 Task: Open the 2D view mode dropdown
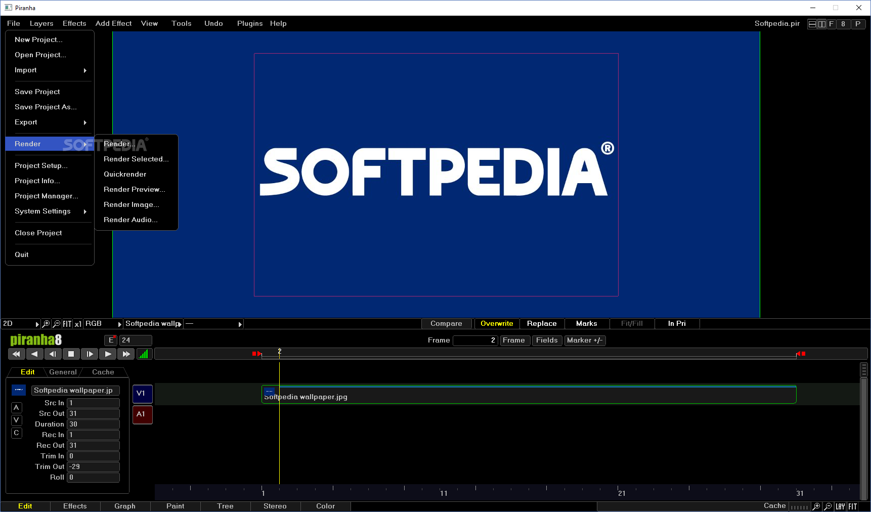point(21,324)
